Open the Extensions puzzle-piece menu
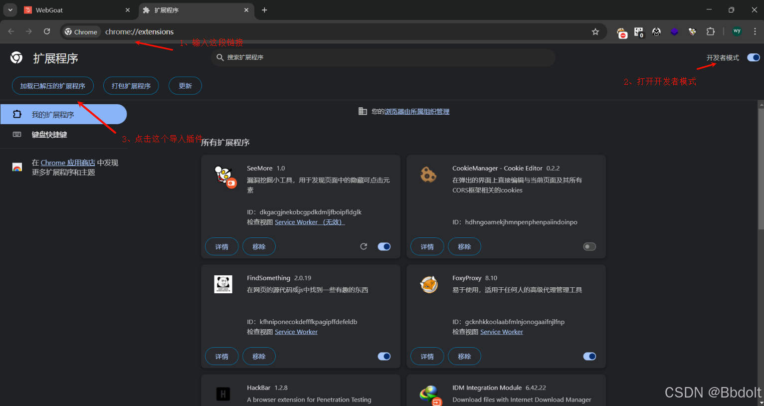The width and height of the screenshot is (764, 406). 710,31
